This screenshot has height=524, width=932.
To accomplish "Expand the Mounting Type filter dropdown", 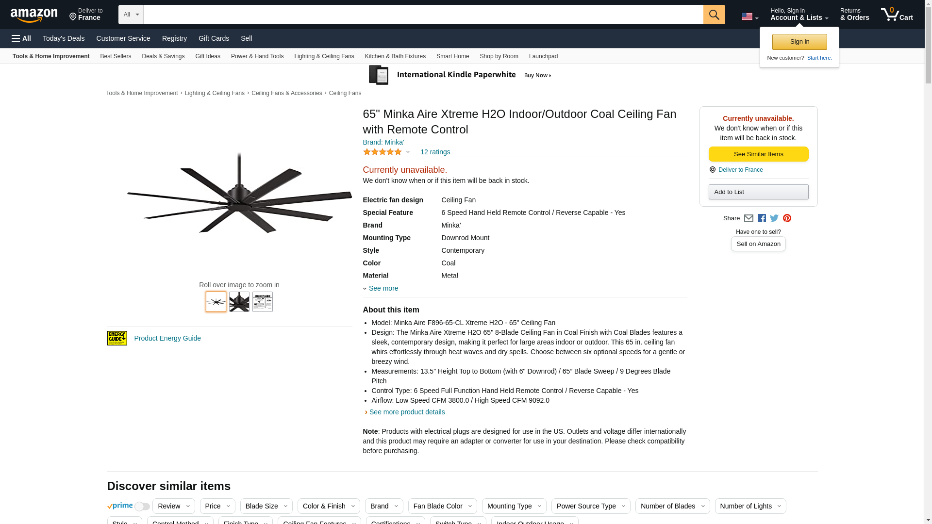I will (514, 506).
